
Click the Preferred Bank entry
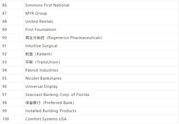[50, 103]
